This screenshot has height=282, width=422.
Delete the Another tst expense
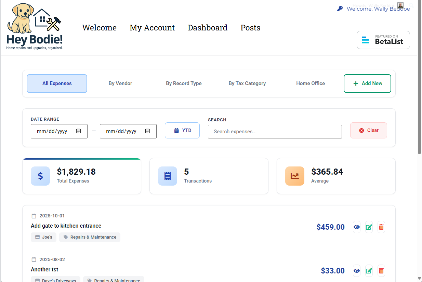[x=381, y=271]
